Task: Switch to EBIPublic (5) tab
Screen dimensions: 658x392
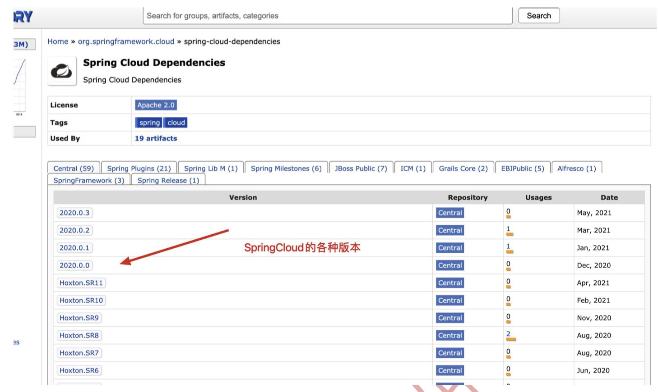Action: click(x=523, y=168)
